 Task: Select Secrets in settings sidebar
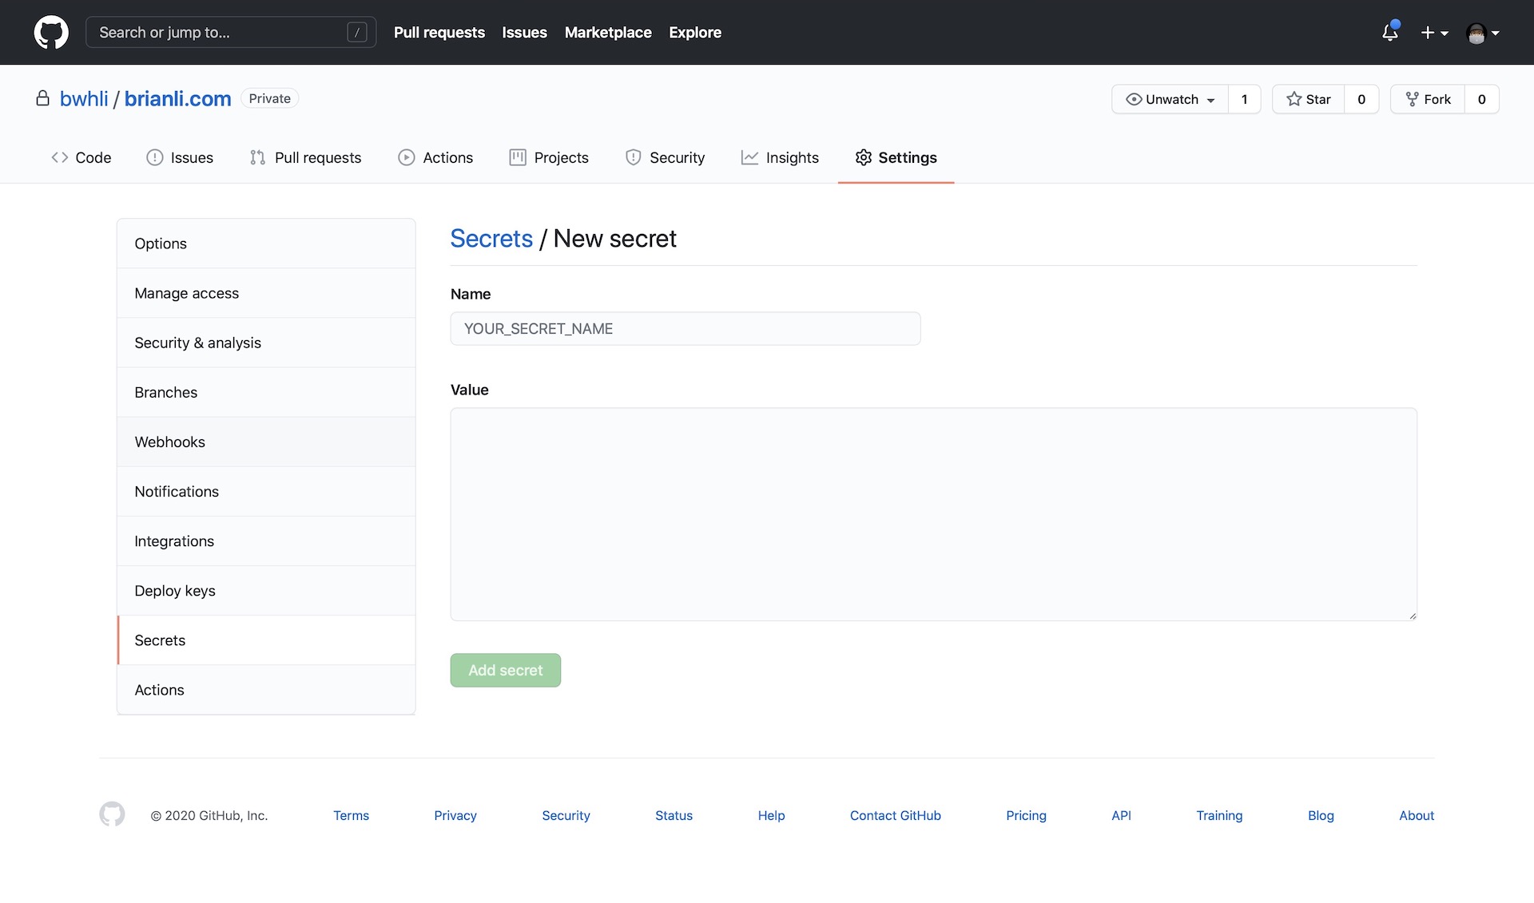pyautogui.click(x=266, y=640)
